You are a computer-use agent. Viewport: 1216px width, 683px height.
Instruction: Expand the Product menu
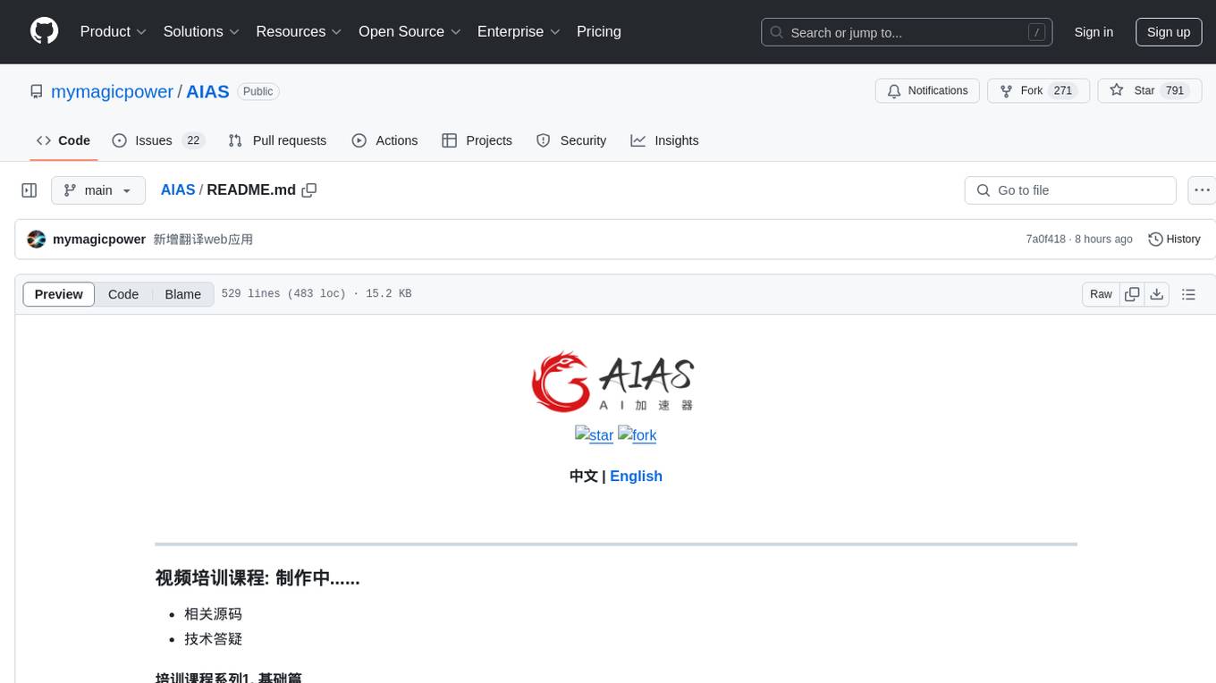coord(114,31)
